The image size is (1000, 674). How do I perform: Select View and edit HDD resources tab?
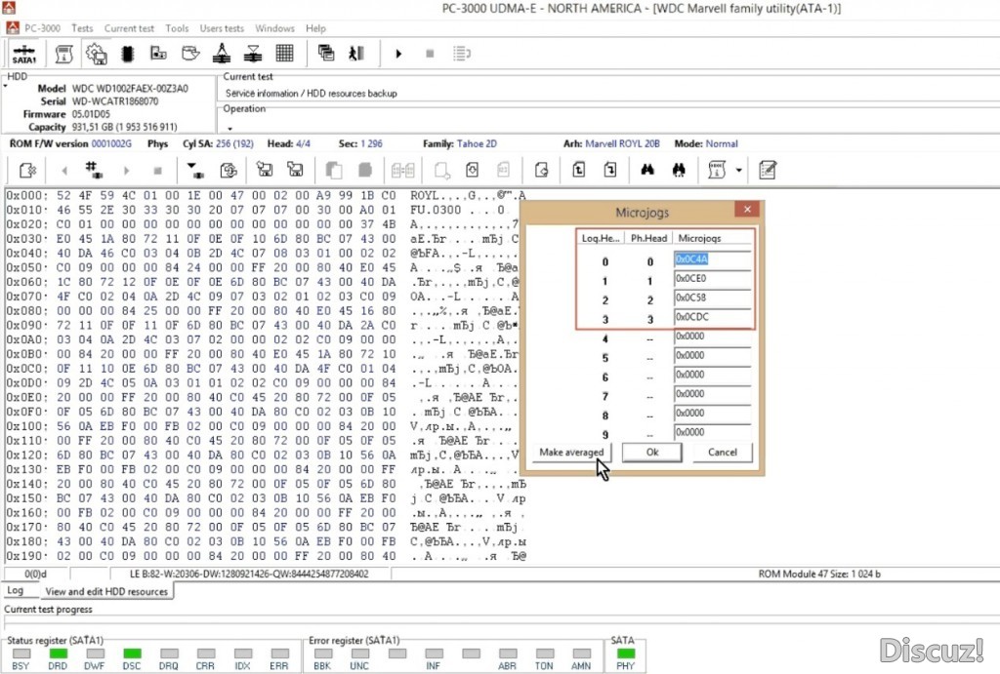tap(106, 591)
